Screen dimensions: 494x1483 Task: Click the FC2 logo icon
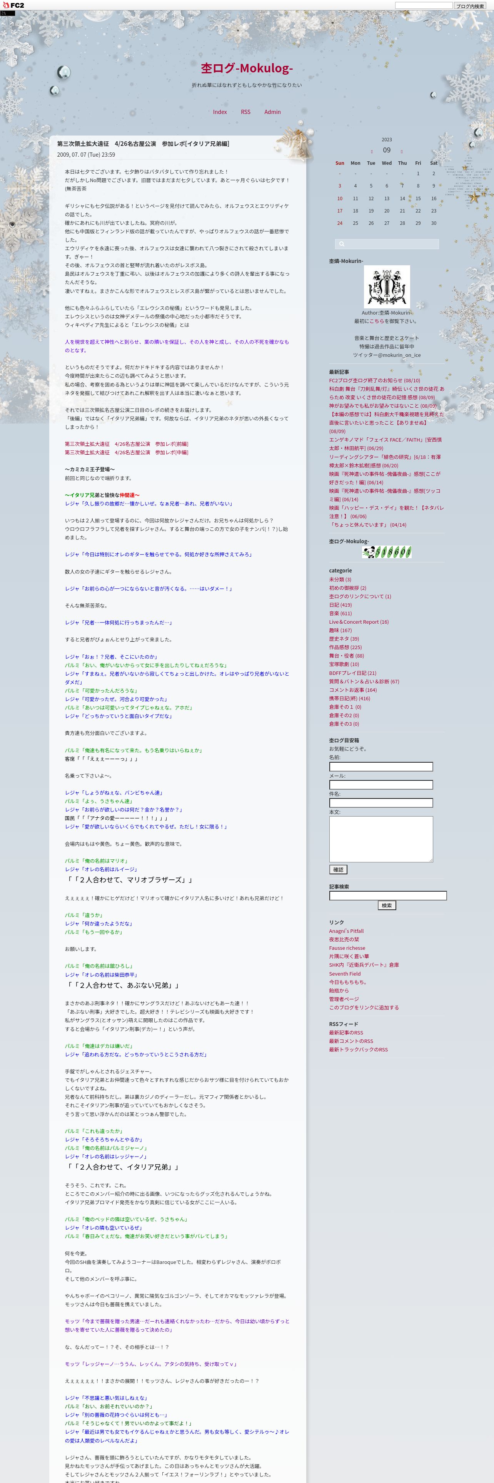(x=13, y=5)
